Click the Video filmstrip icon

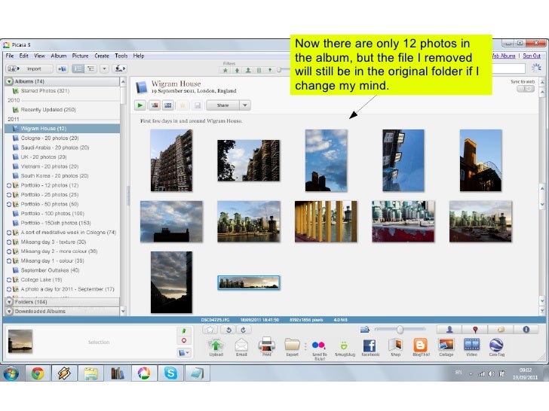(x=471, y=345)
